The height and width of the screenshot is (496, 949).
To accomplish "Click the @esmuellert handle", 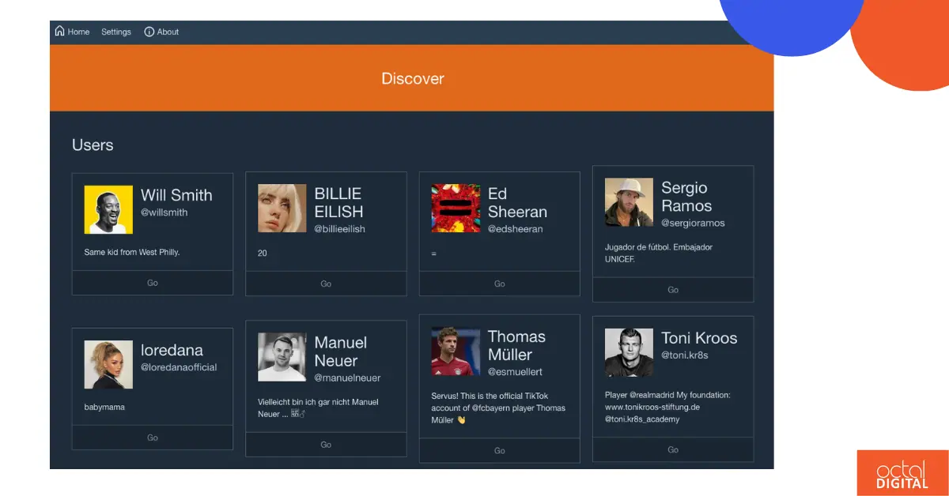I will click(515, 372).
